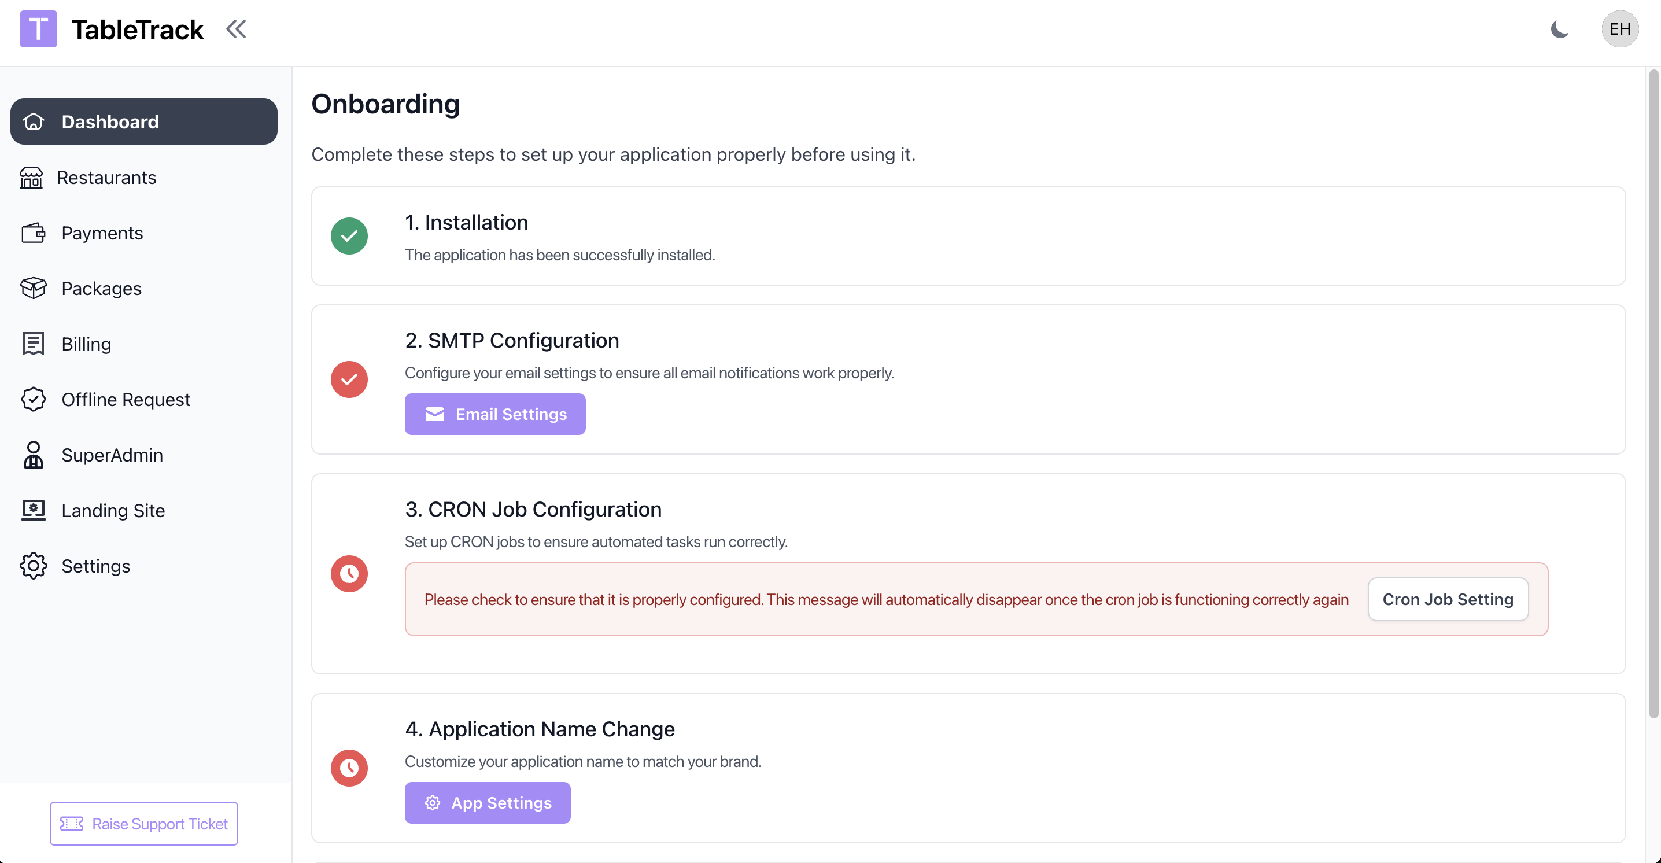1661x863 pixels.
Task: Open the Cron Job Setting button
Action: [x=1448, y=599]
